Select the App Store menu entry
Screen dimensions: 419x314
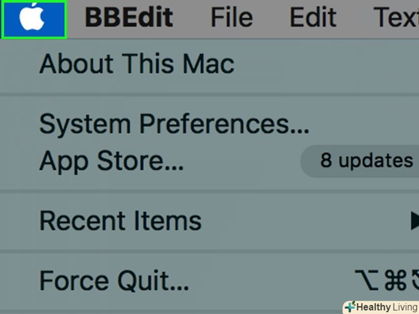click(x=112, y=162)
